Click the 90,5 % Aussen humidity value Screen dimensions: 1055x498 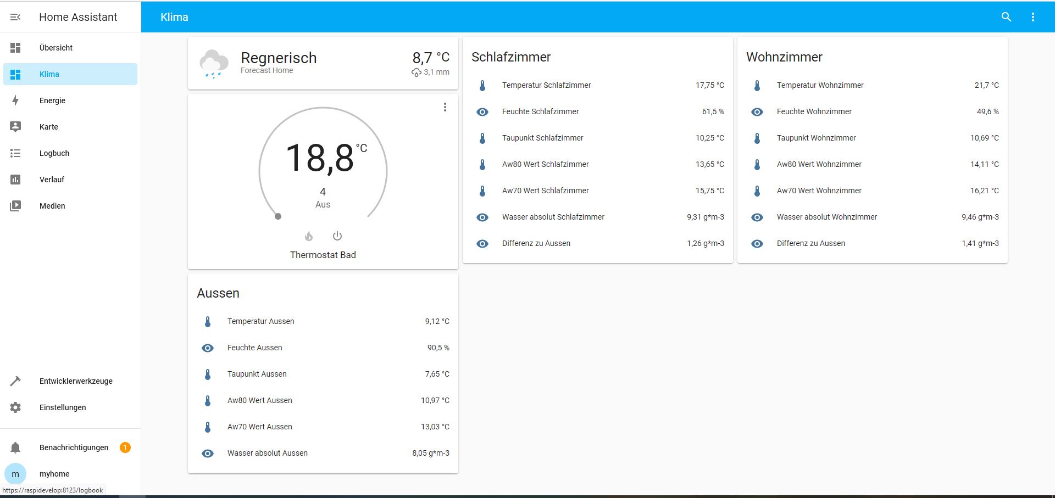(438, 348)
